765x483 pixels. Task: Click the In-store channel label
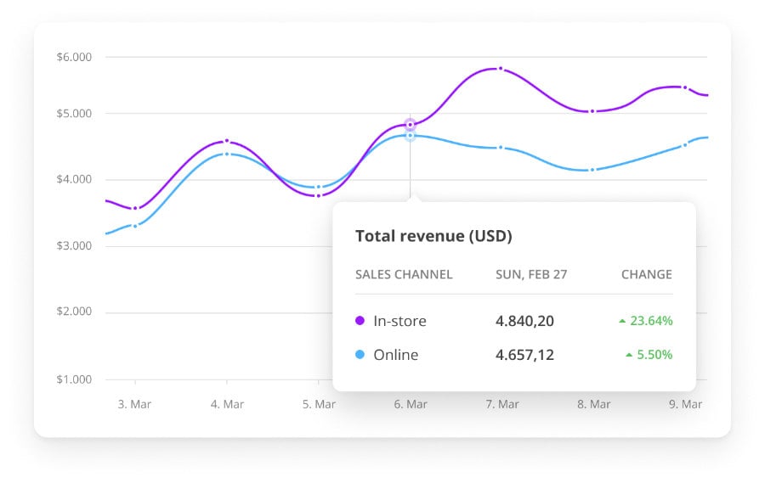pyautogui.click(x=400, y=321)
